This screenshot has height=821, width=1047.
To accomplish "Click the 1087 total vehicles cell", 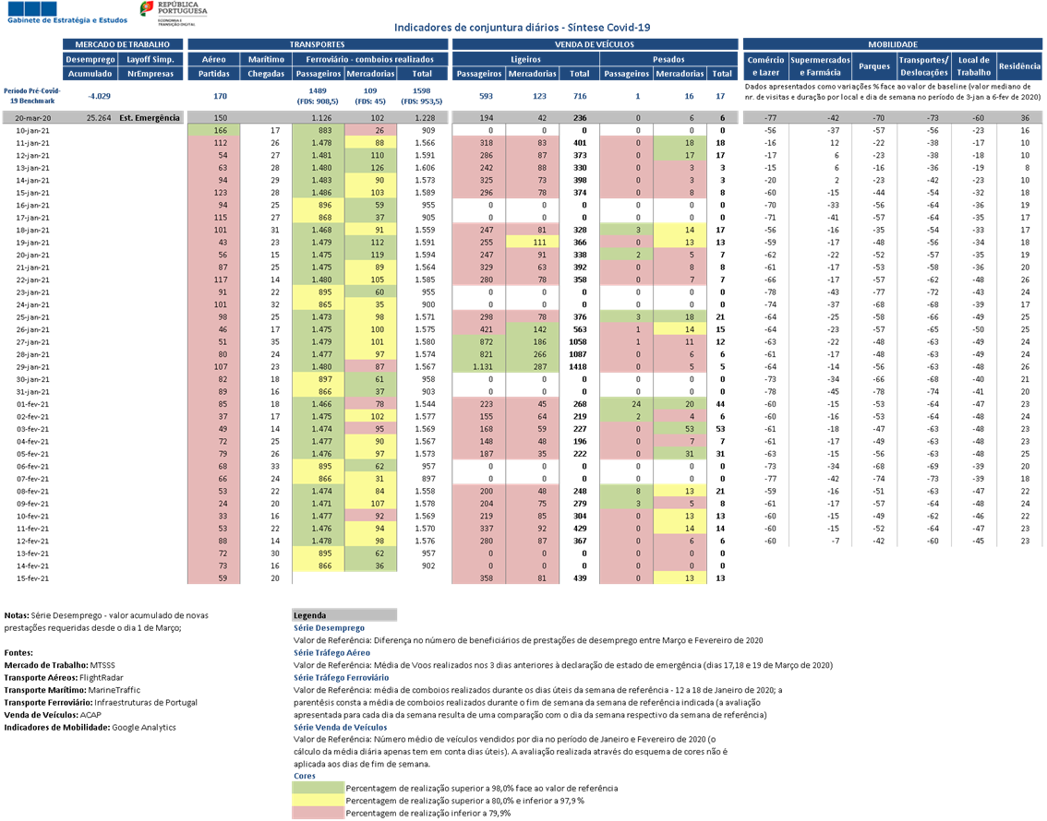I will click(x=578, y=354).
